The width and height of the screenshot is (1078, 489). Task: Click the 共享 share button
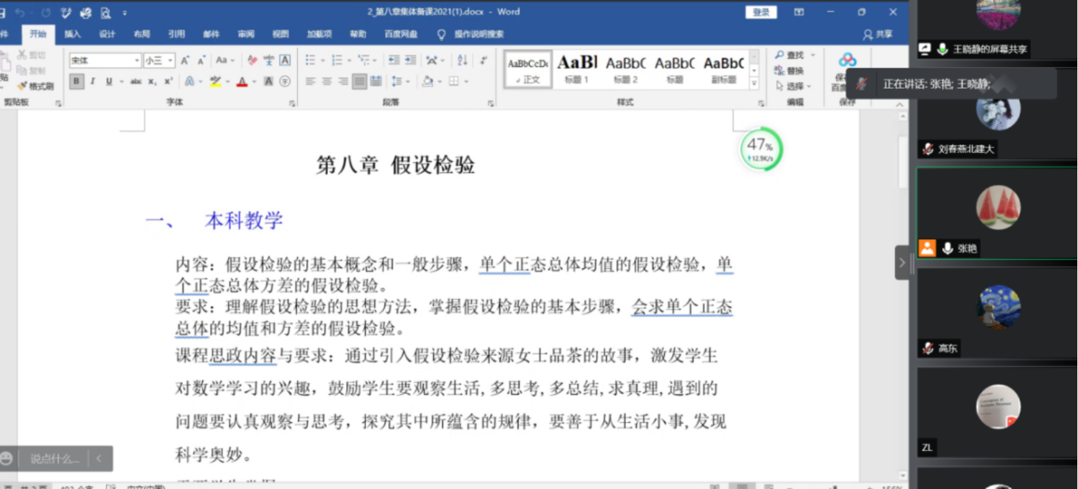click(x=878, y=34)
